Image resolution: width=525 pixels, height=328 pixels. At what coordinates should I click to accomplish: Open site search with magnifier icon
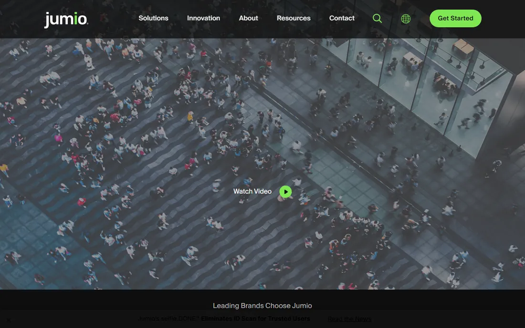[x=377, y=19]
